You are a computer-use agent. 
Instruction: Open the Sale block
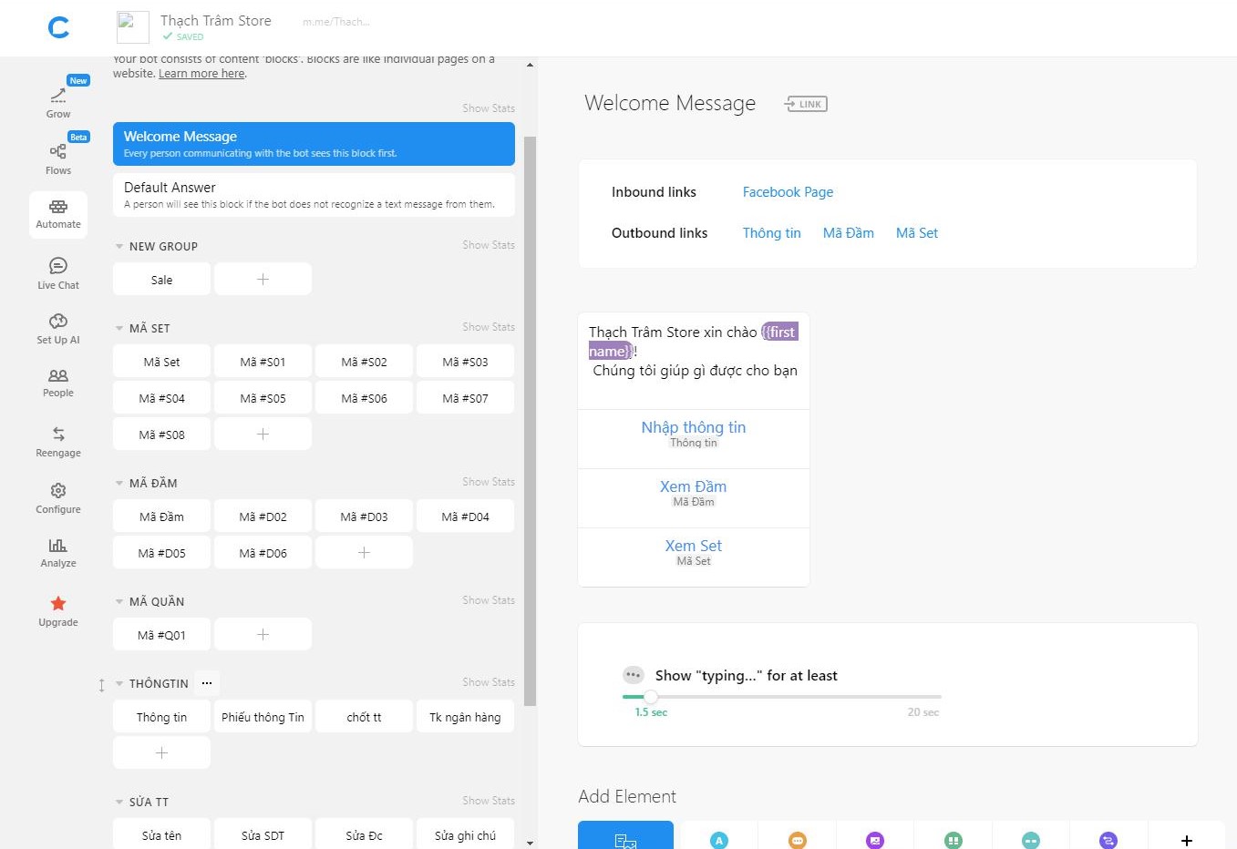pyautogui.click(x=161, y=279)
